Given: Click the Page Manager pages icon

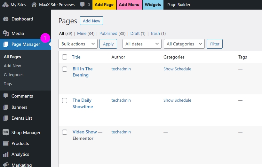Looking at the screenshot, I should [x=6, y=44].
